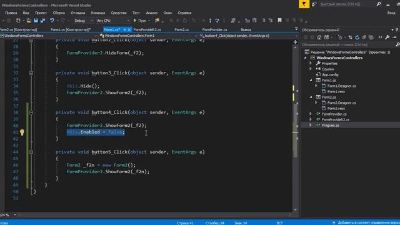Viewport: 400px width, 225px height.
Task: Click the split editor icon above scrollbar
Action: 296,42
